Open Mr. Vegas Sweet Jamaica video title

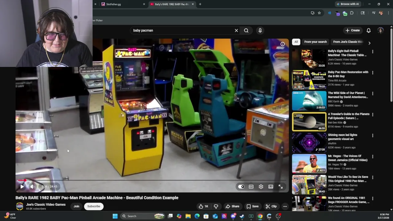[x=348, y=158]
